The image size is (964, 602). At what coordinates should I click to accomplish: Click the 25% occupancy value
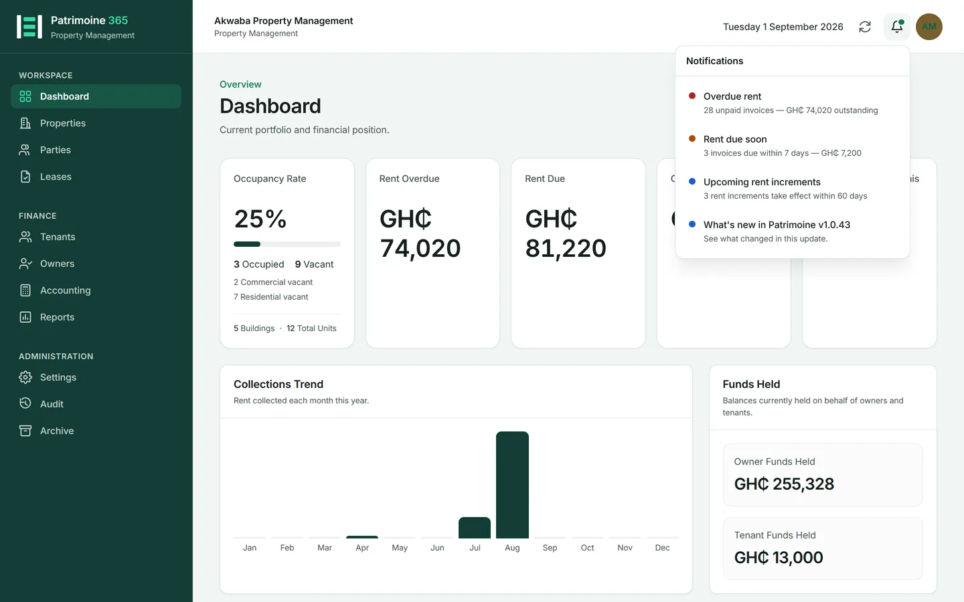click(x=260, y=219)
